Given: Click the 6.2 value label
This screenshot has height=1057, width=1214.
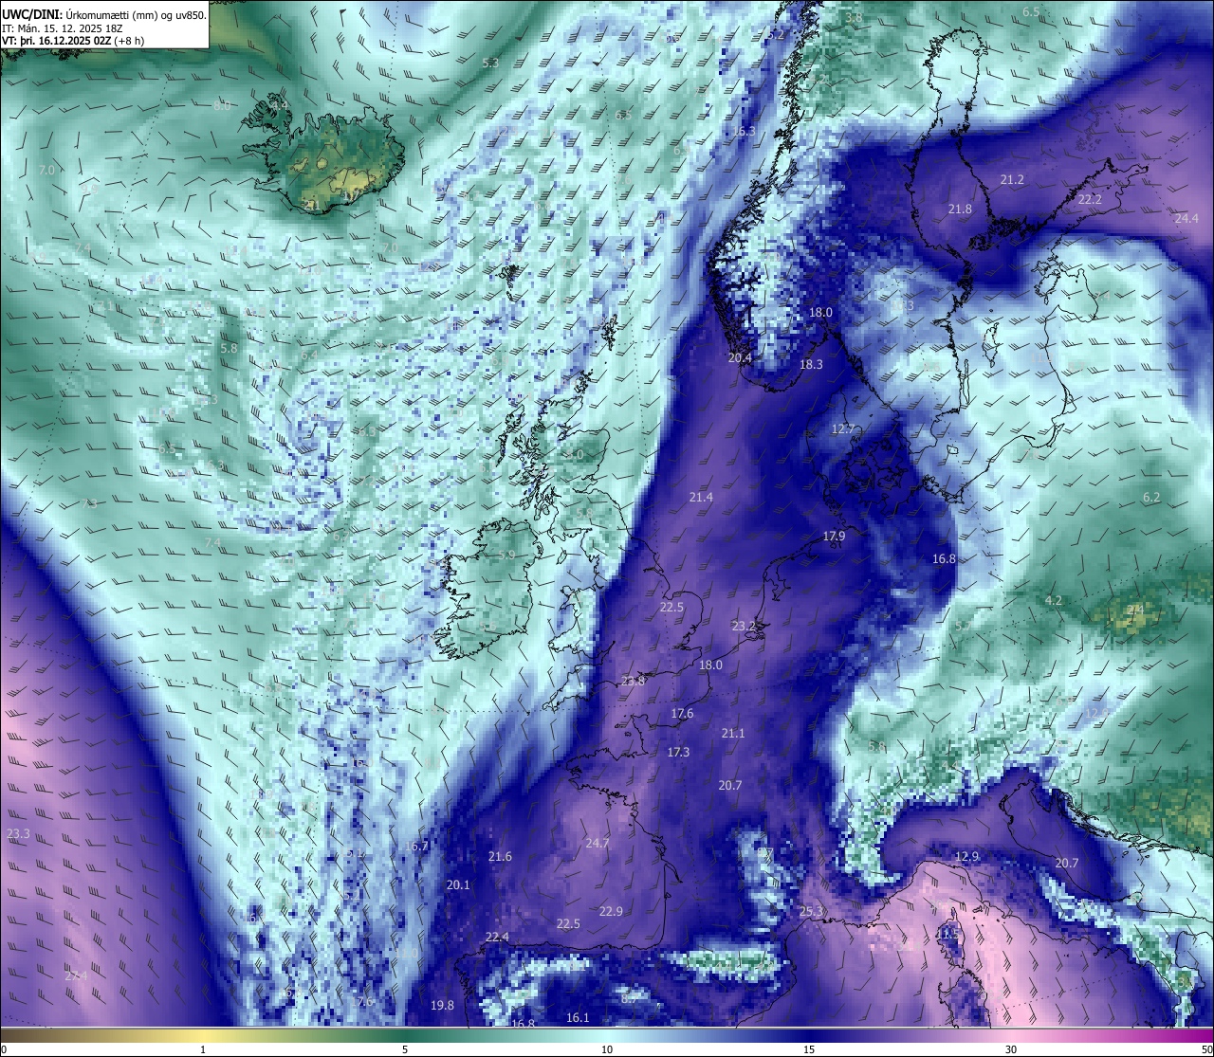Looking at the screenshot, I should click(x=1151, y=498).
